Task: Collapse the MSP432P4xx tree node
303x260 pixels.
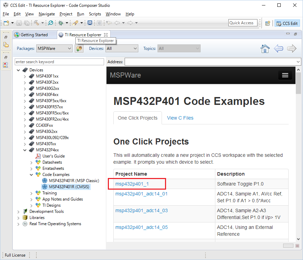Action: click(25, 150)
